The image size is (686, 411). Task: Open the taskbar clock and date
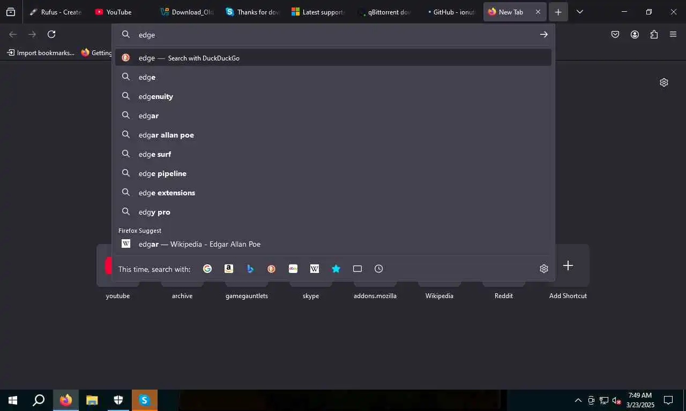(640, 400)
